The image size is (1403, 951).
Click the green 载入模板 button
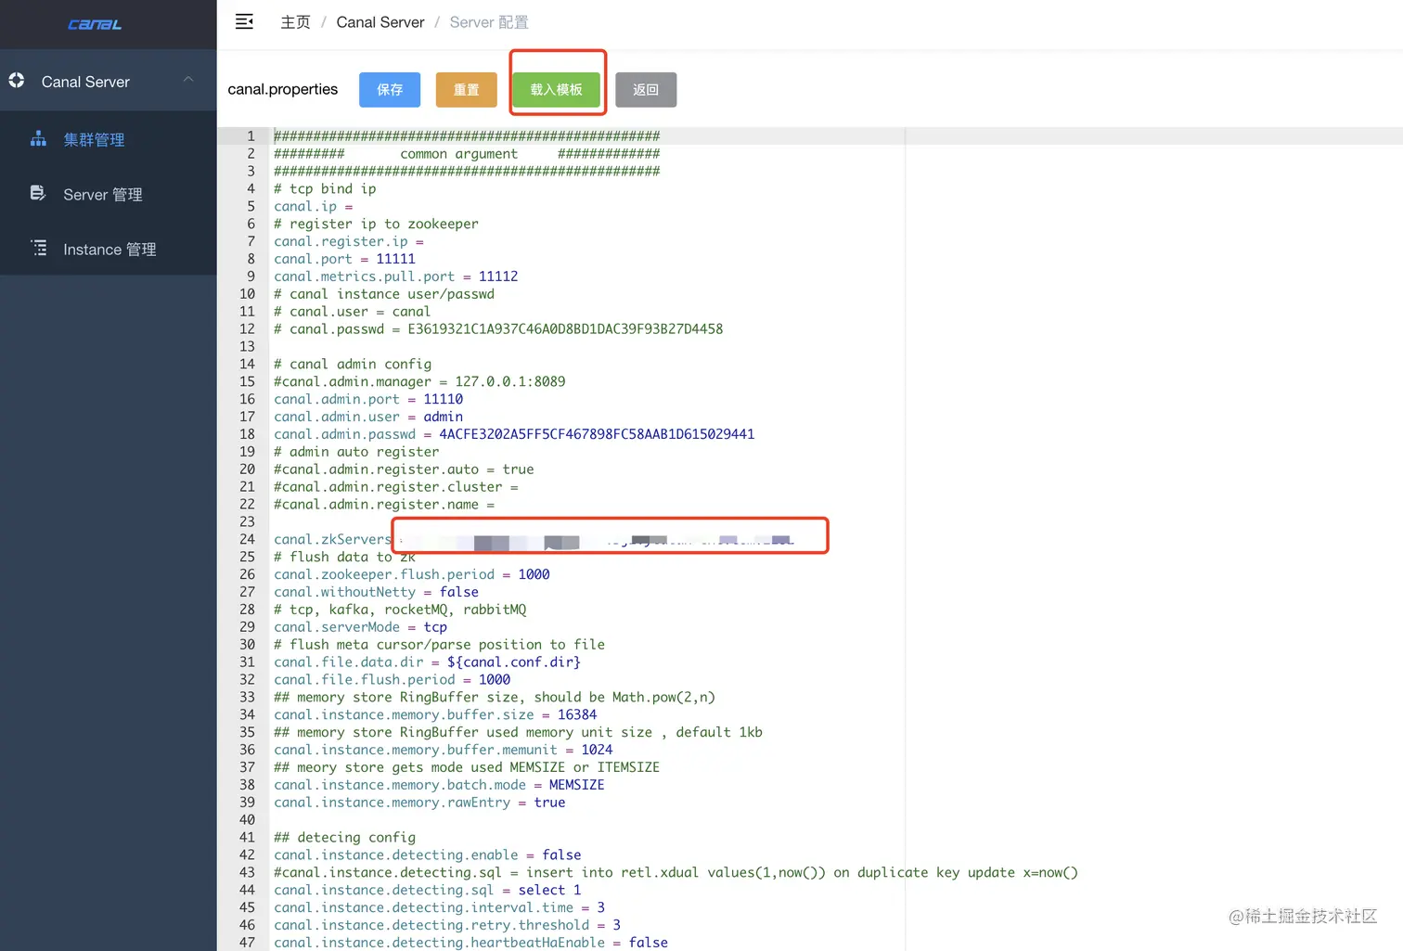pyautogui.click(x=557, y=89)
